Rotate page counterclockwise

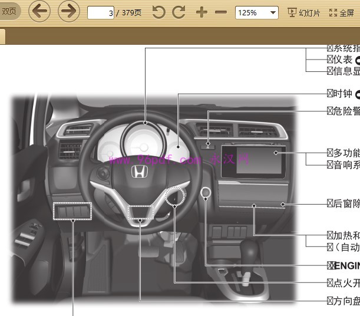click(x=158, y=12)
